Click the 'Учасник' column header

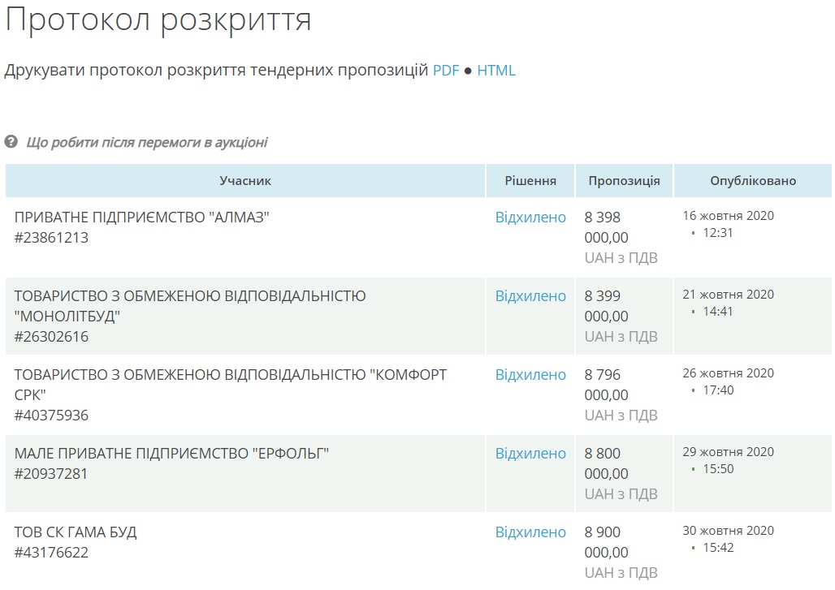(245, 181)
